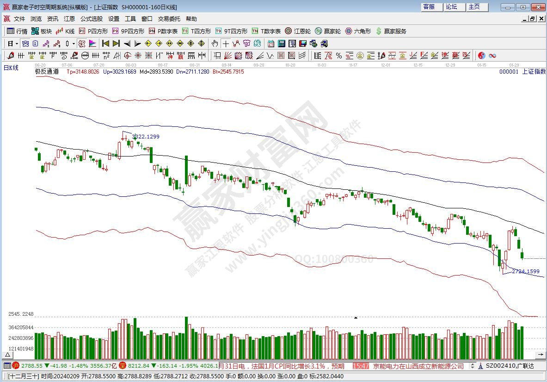
Task: Click the 论坛 forum button
Action: [451, 7]
